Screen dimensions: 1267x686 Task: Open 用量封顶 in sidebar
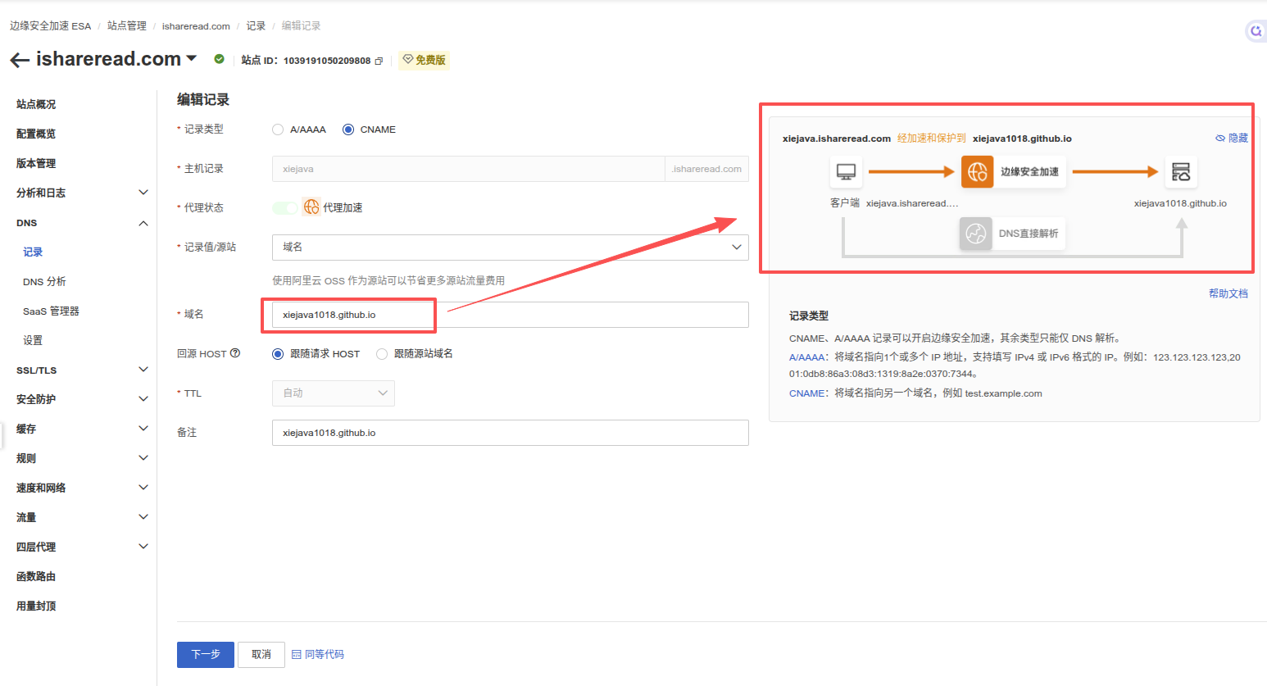36,606
